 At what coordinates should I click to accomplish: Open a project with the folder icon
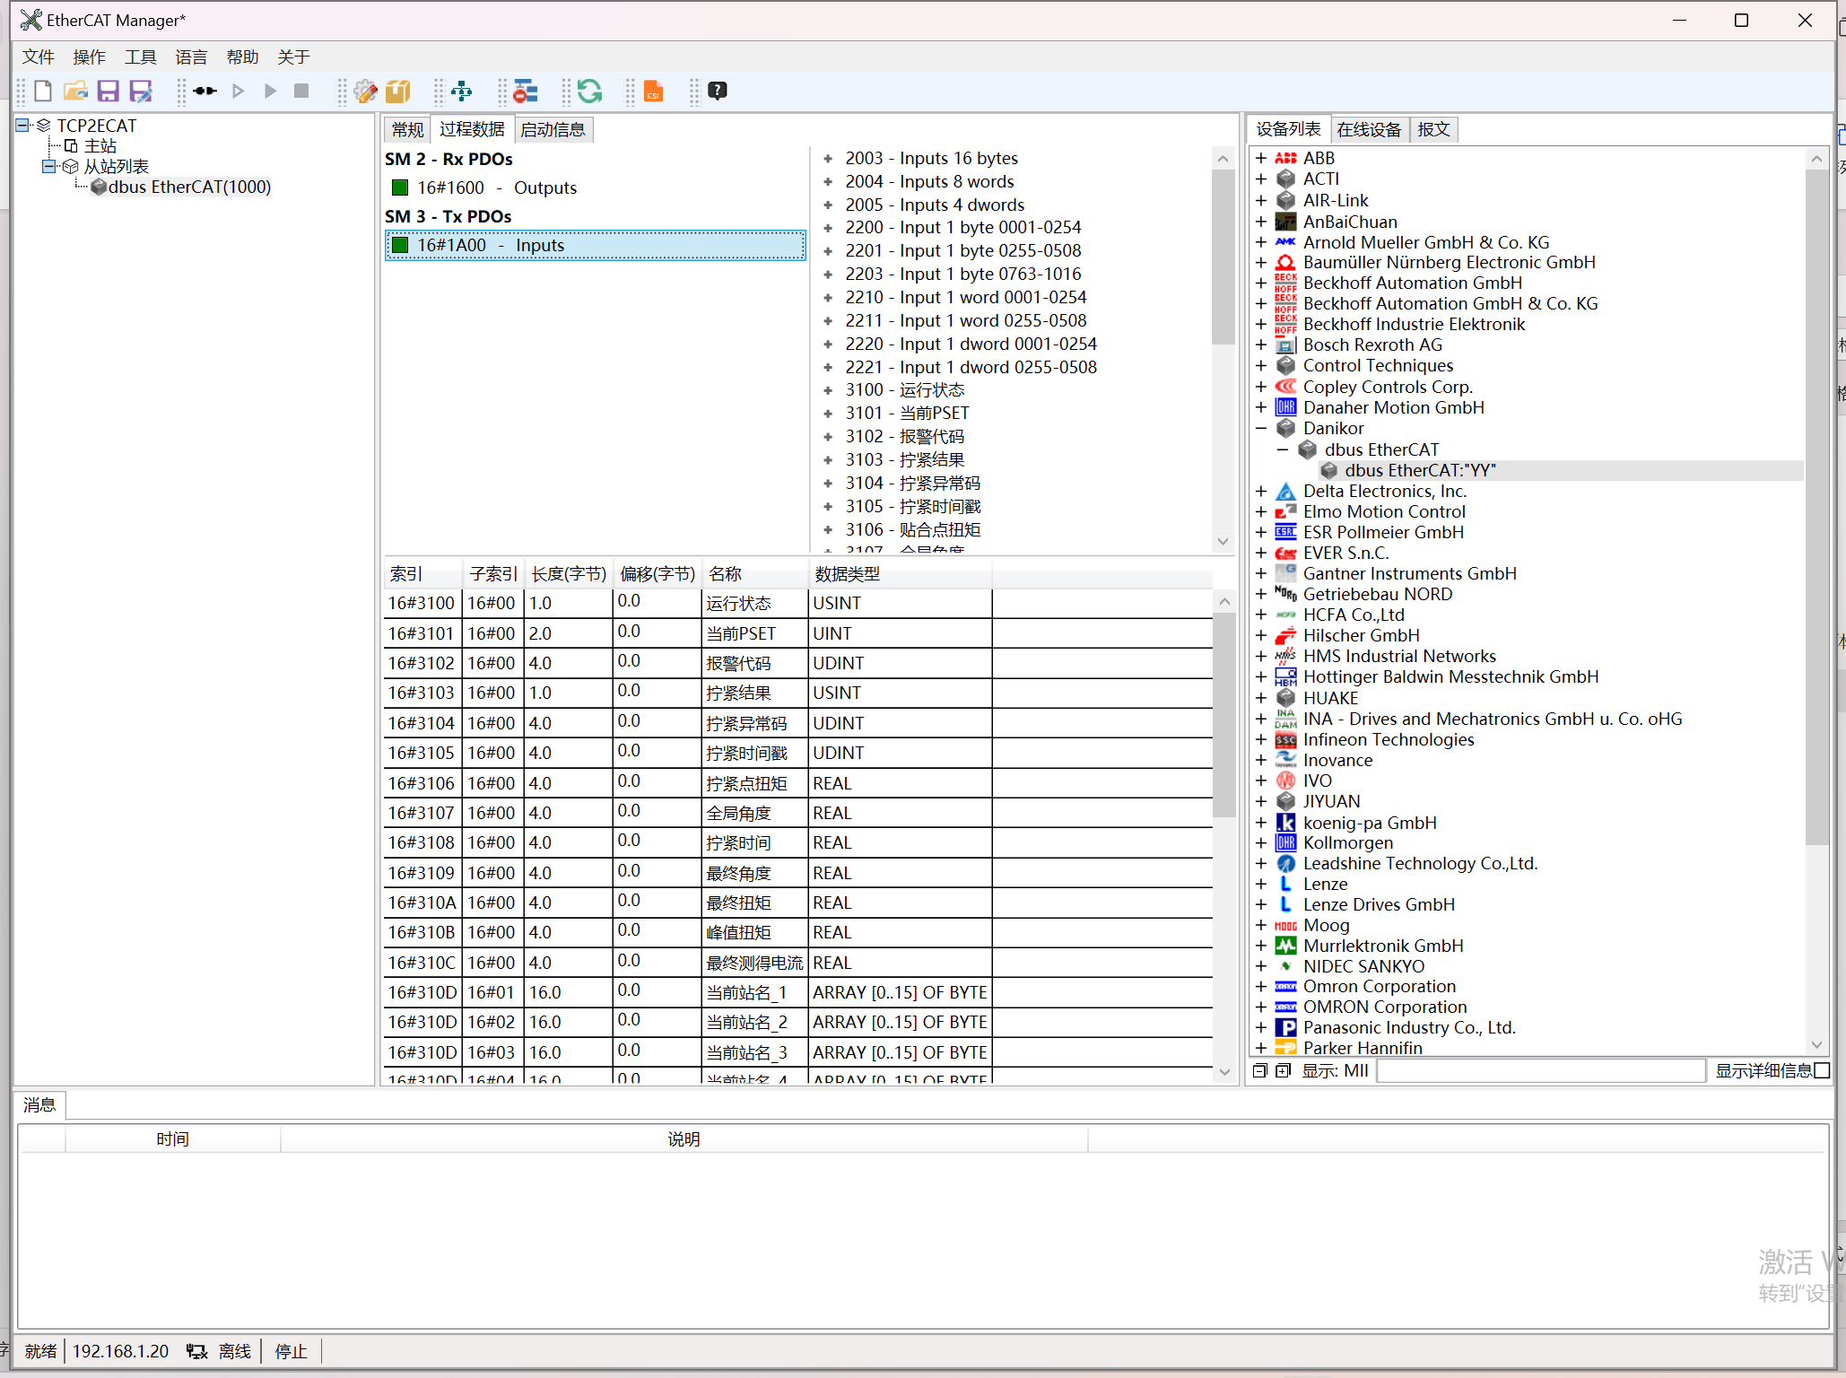[x=75, y=91]
